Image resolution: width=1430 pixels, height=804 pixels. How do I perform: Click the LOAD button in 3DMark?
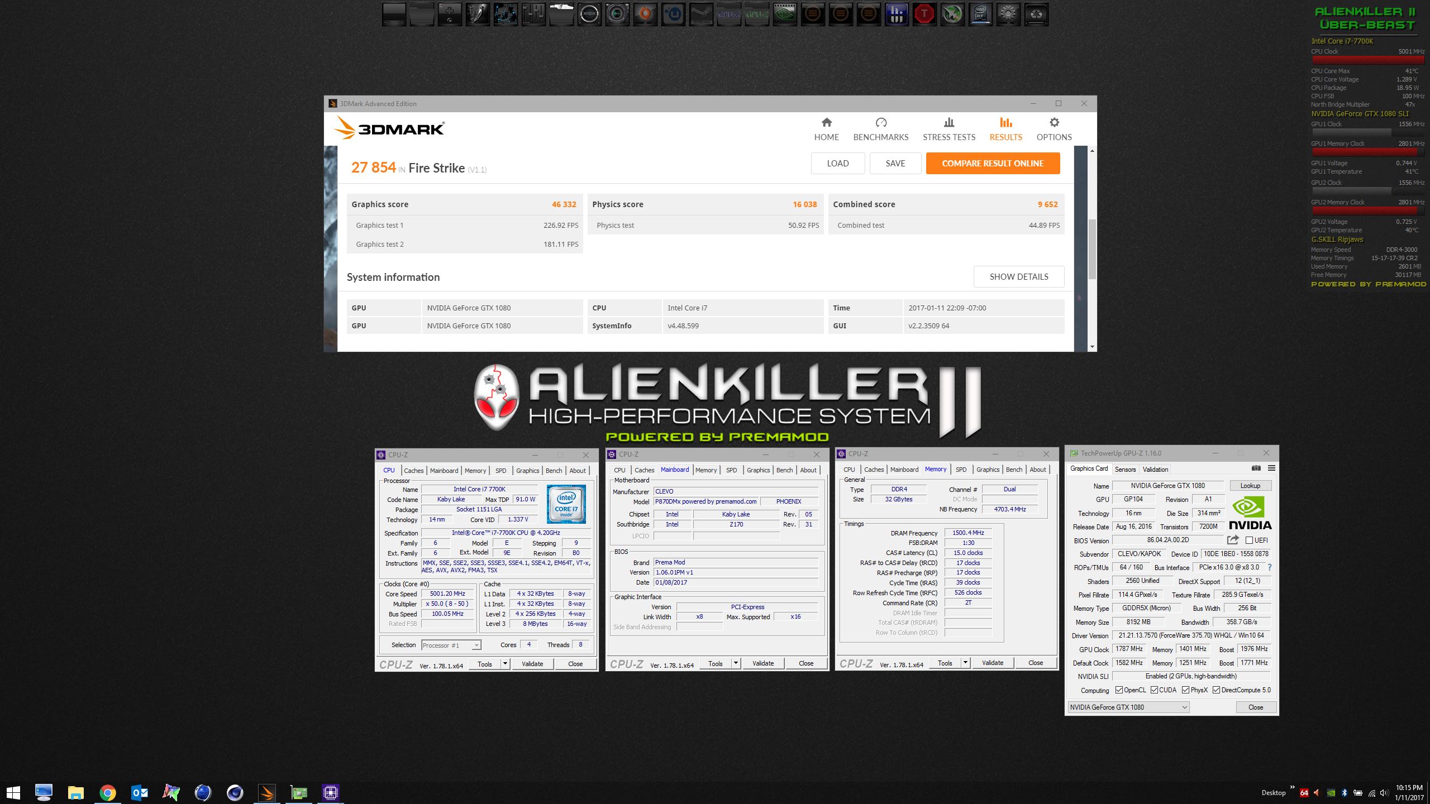click(x=838, y=164)
